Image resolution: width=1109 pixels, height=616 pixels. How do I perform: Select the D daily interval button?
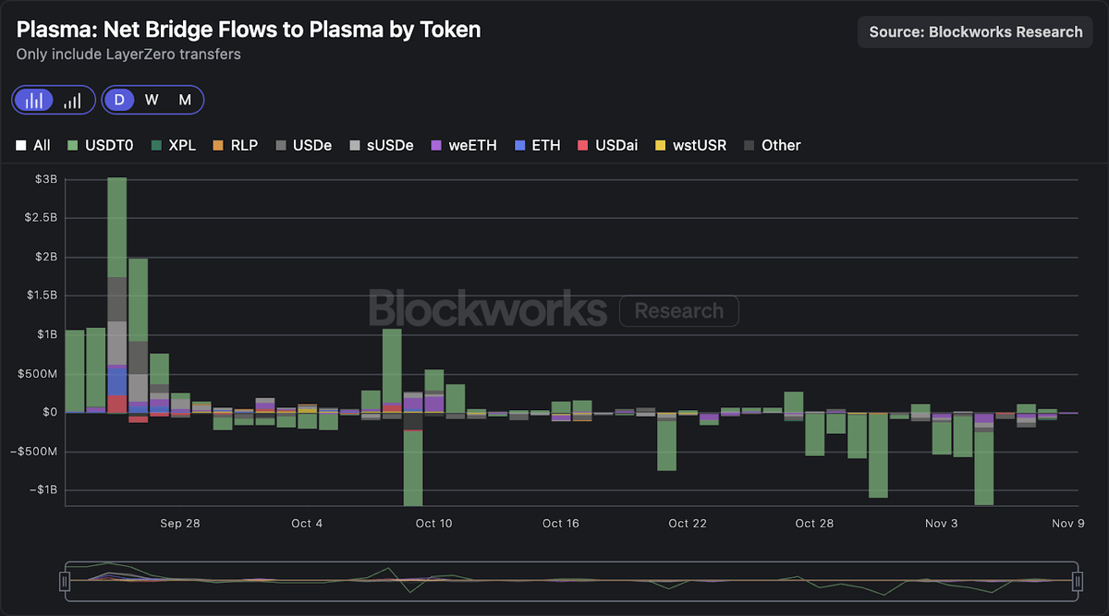pos(119,100)
